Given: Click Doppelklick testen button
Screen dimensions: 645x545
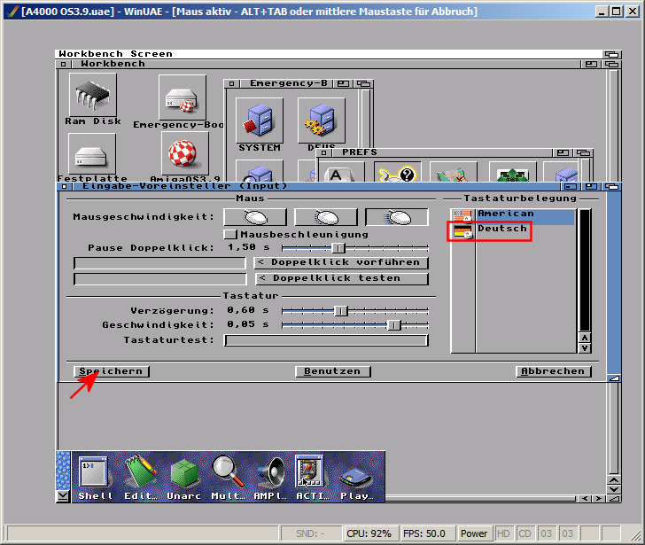Looking at the screenshot, I should pyautogui.click(x=342, y=278).
